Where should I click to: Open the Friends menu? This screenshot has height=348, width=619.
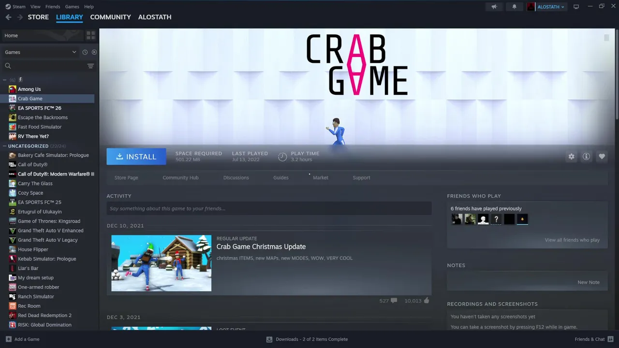click(x=53, y=7)
